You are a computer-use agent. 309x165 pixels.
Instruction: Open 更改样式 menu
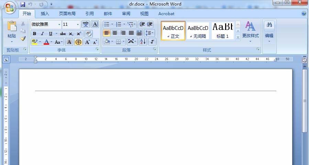(x=251, y=32)
